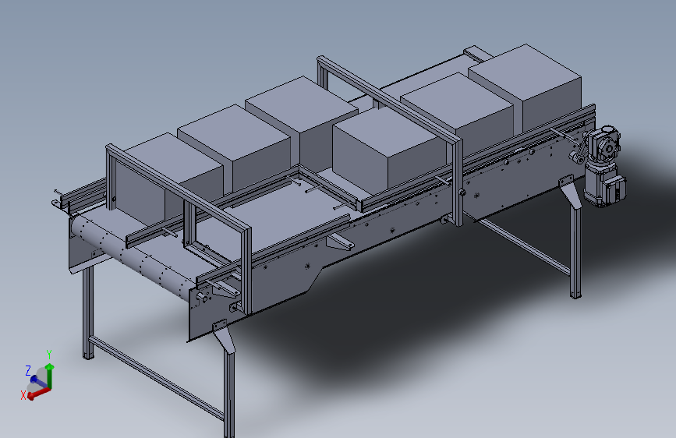Click the red X axis arrow on triad
This screenshot has width=676, height=438.
click(x=39, y=393)
